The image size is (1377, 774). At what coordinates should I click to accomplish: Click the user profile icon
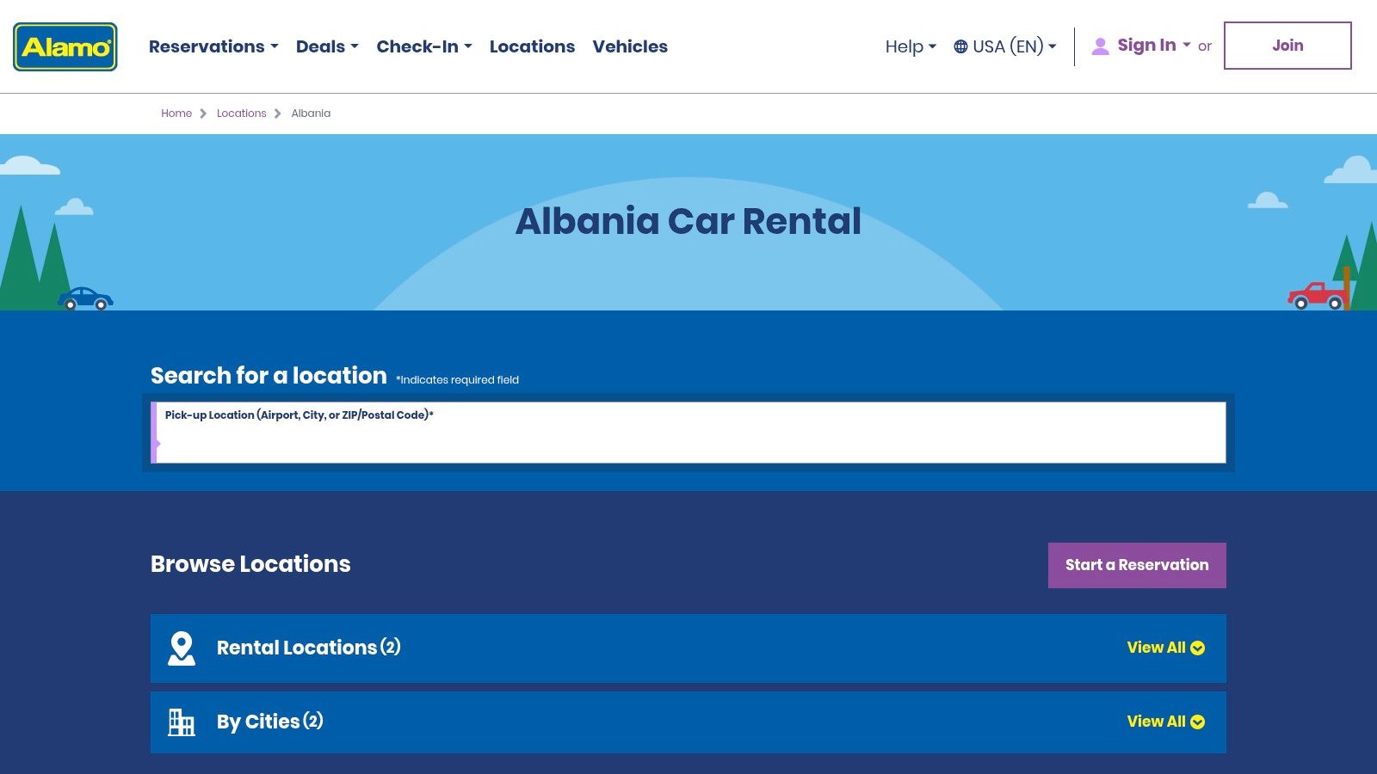coord(1100,46)
